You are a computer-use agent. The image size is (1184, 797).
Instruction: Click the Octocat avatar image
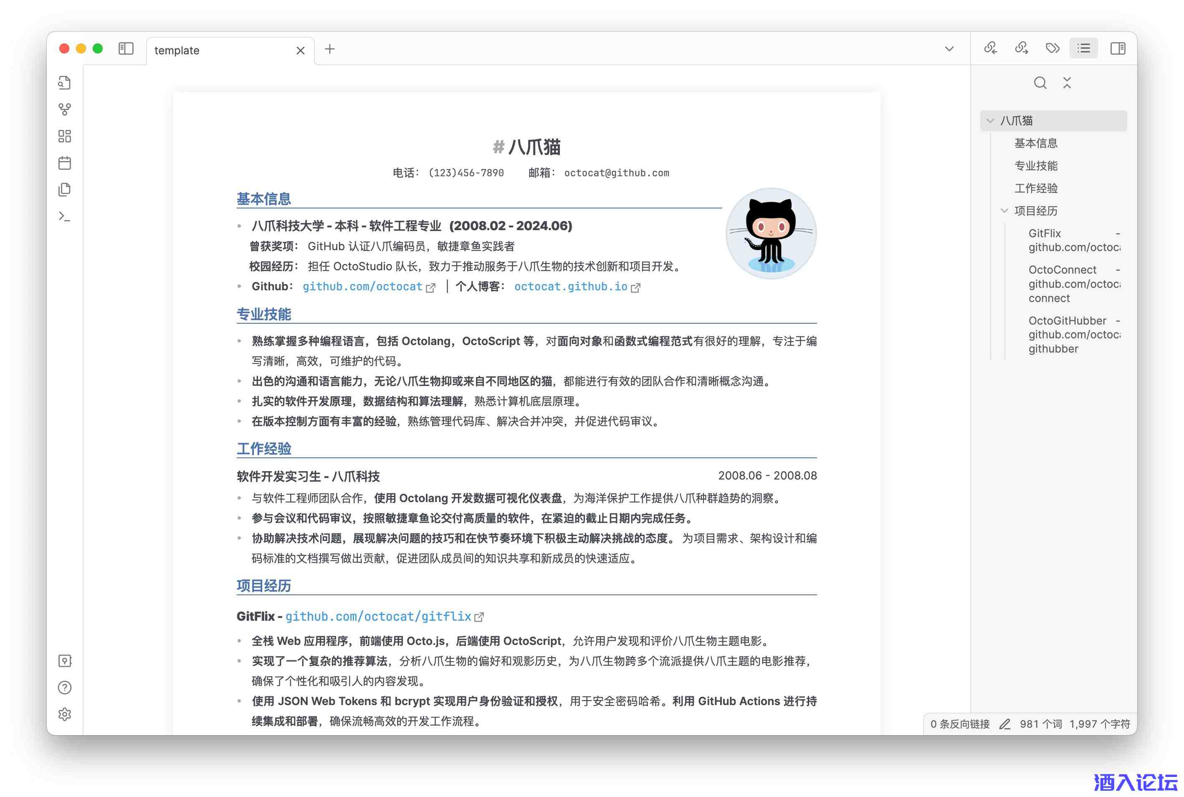tap(771, 234)
